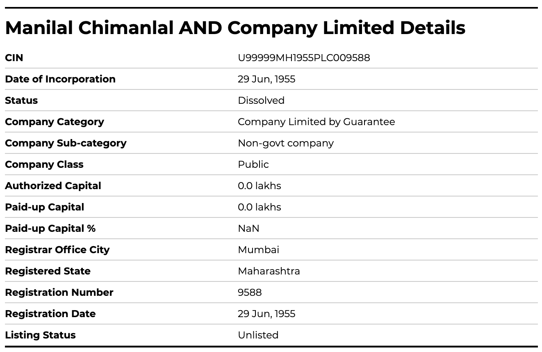This screenshot has height=352, width=542.
Task: Select the Company Category label
Action: pyautogui.click(x=55, y=122)
